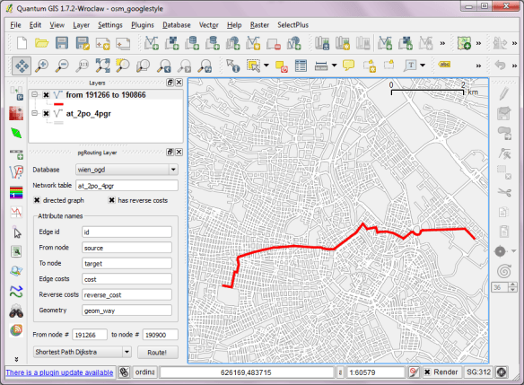Open project using the folder icon
Screen dimensions: 524x385
42,43
